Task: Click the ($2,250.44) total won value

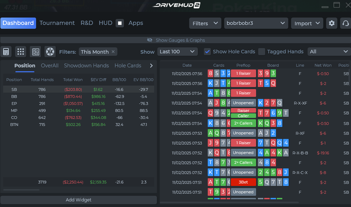Action: (x=73, y=182)
